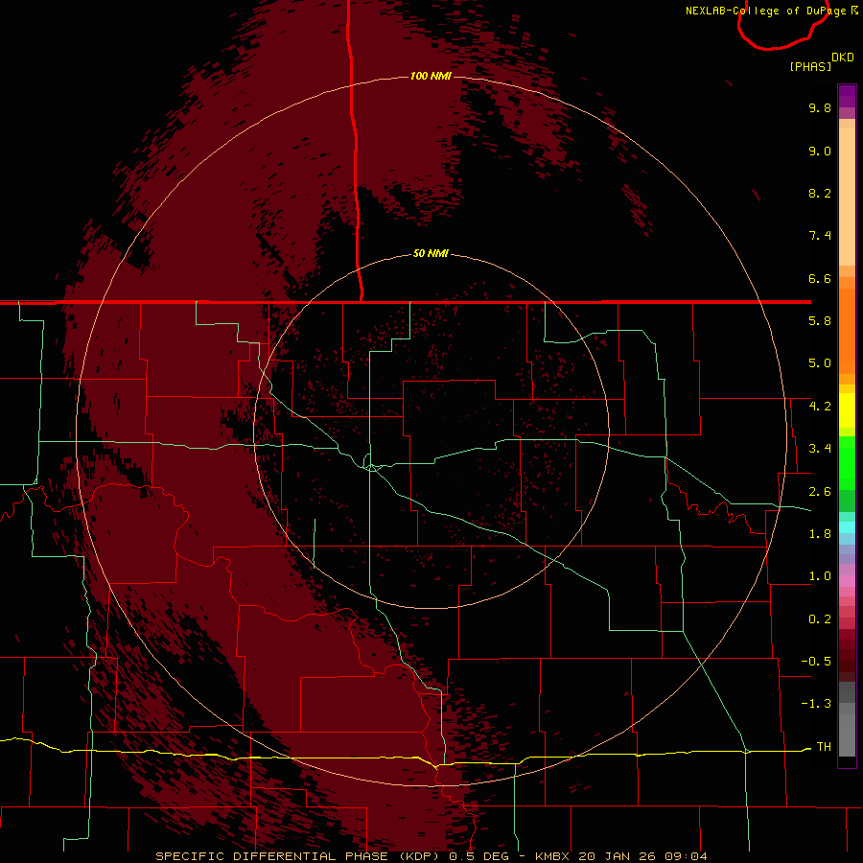Select the 2.6 value on the scale
863x863 pixels.
point(820,492)
